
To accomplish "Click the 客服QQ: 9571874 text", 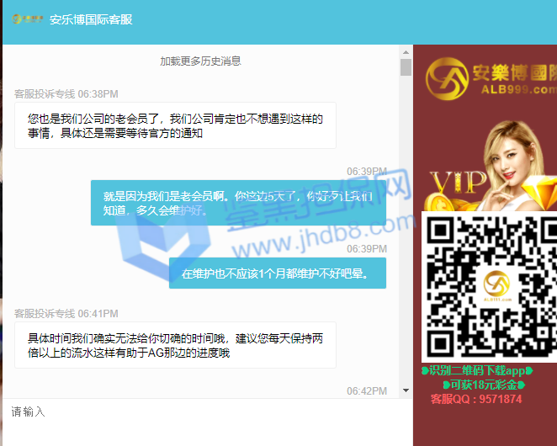I will pyautogui.click(x=476, y=399).
